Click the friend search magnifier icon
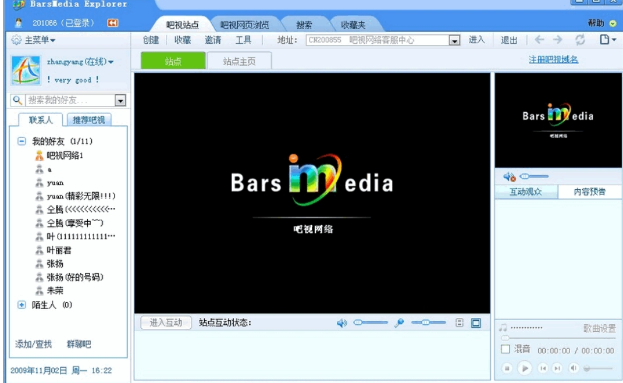Image resolution: width=623 pixels, height=383 pixels. (17, 100)
